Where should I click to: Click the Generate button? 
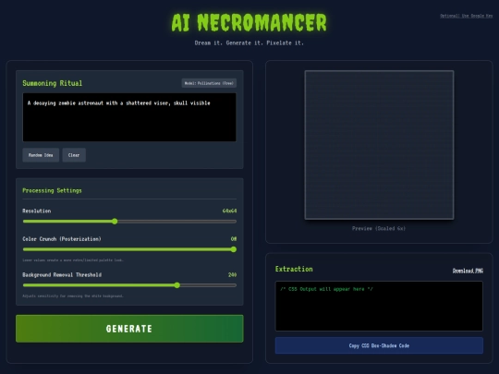coord(129,329)
